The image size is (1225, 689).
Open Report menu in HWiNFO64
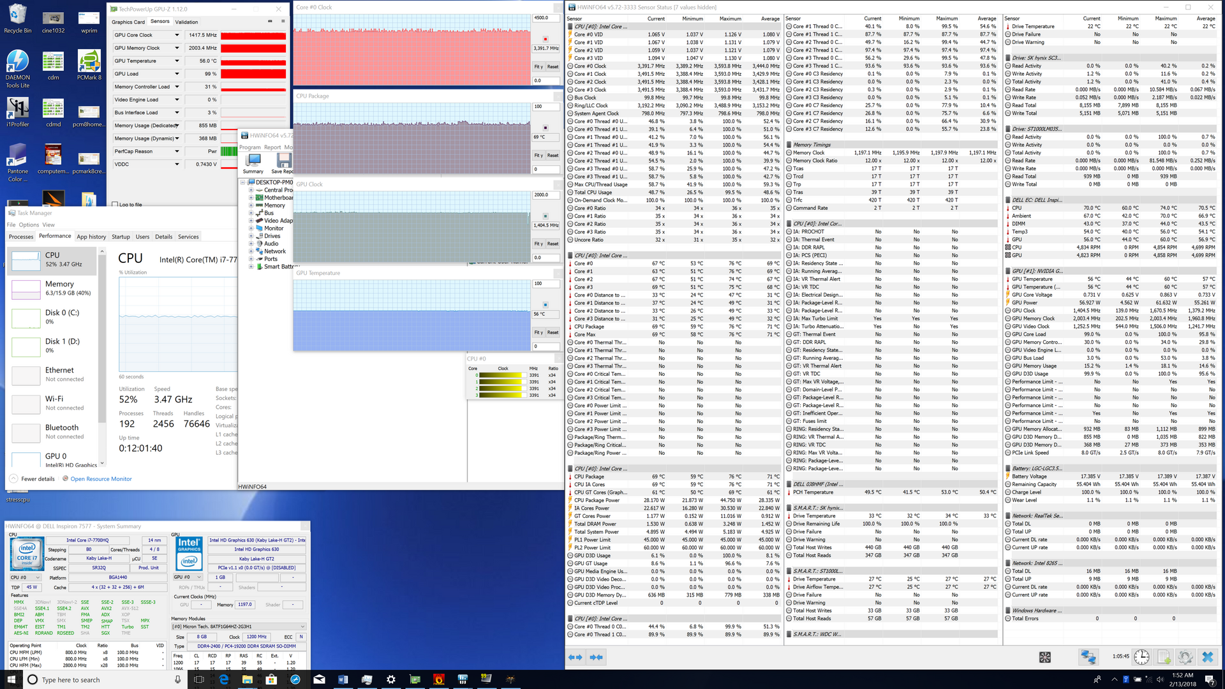coord(272,147)
